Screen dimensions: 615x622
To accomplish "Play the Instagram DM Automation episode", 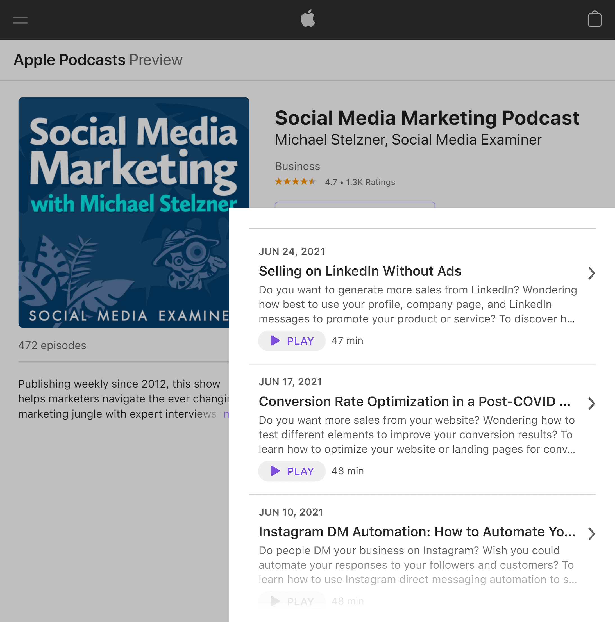I will pos(292,601).
